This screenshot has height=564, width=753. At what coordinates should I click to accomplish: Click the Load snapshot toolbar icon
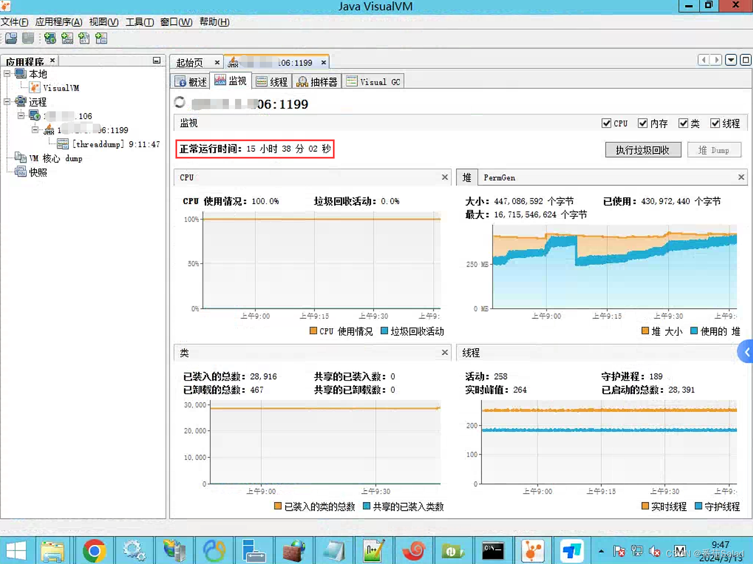click(11, 38)
